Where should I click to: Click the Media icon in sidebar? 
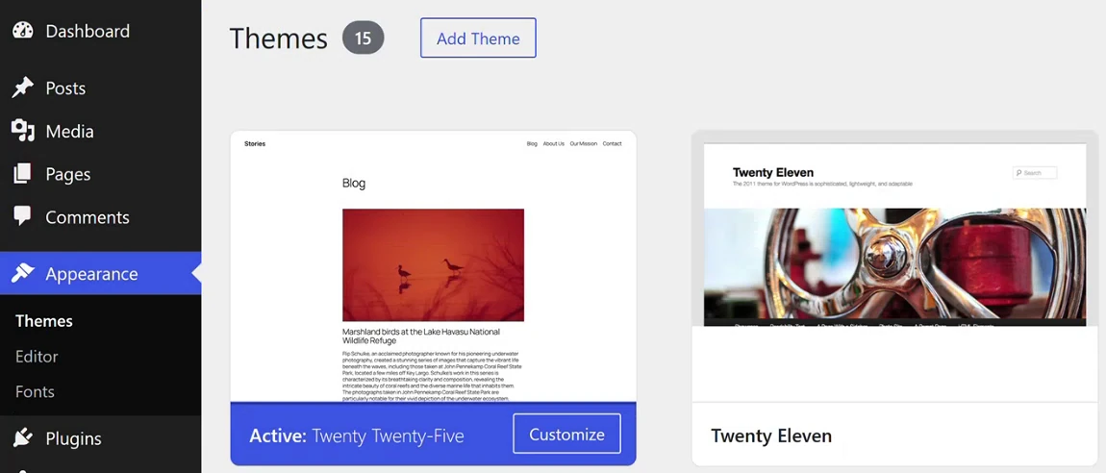tap(22, 131)
